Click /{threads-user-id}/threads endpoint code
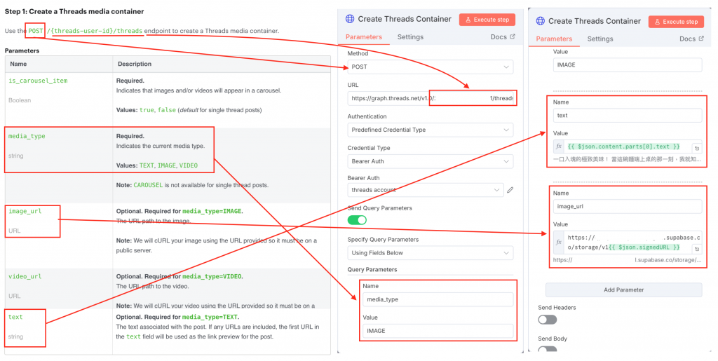Image resolution: width=718 pixels, height=361 pixels. coord(95,31)
